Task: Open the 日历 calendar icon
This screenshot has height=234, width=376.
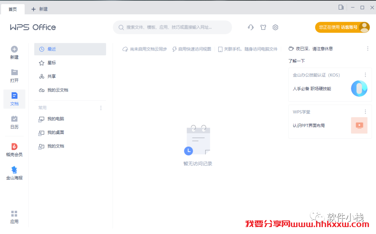Action: coord(14,119)
